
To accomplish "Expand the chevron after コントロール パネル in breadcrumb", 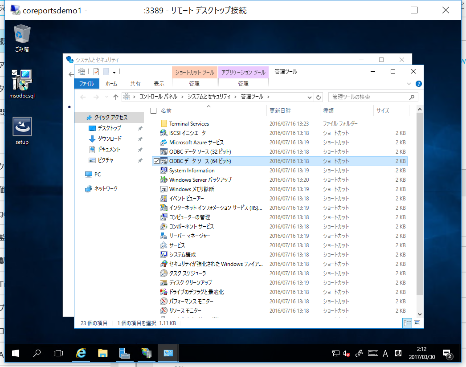I will [x=182, y=97].
